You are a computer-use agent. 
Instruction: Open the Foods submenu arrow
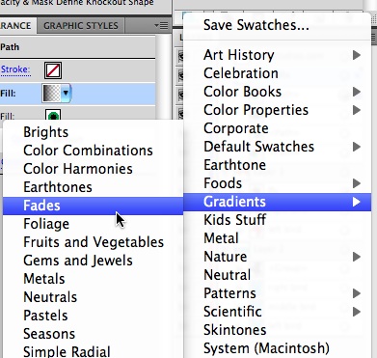[x=356, y=183]
